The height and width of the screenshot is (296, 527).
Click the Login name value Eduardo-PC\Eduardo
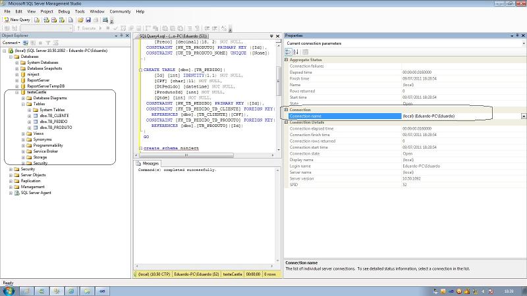click(421, 166)
